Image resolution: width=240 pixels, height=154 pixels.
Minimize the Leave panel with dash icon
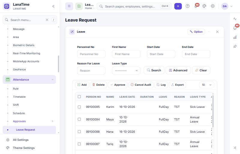point(209,32)
